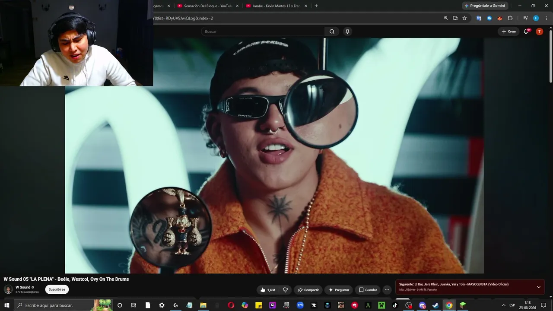Open YouTube notifications bell
The image size is (553, 311).
tap(526, 32)
